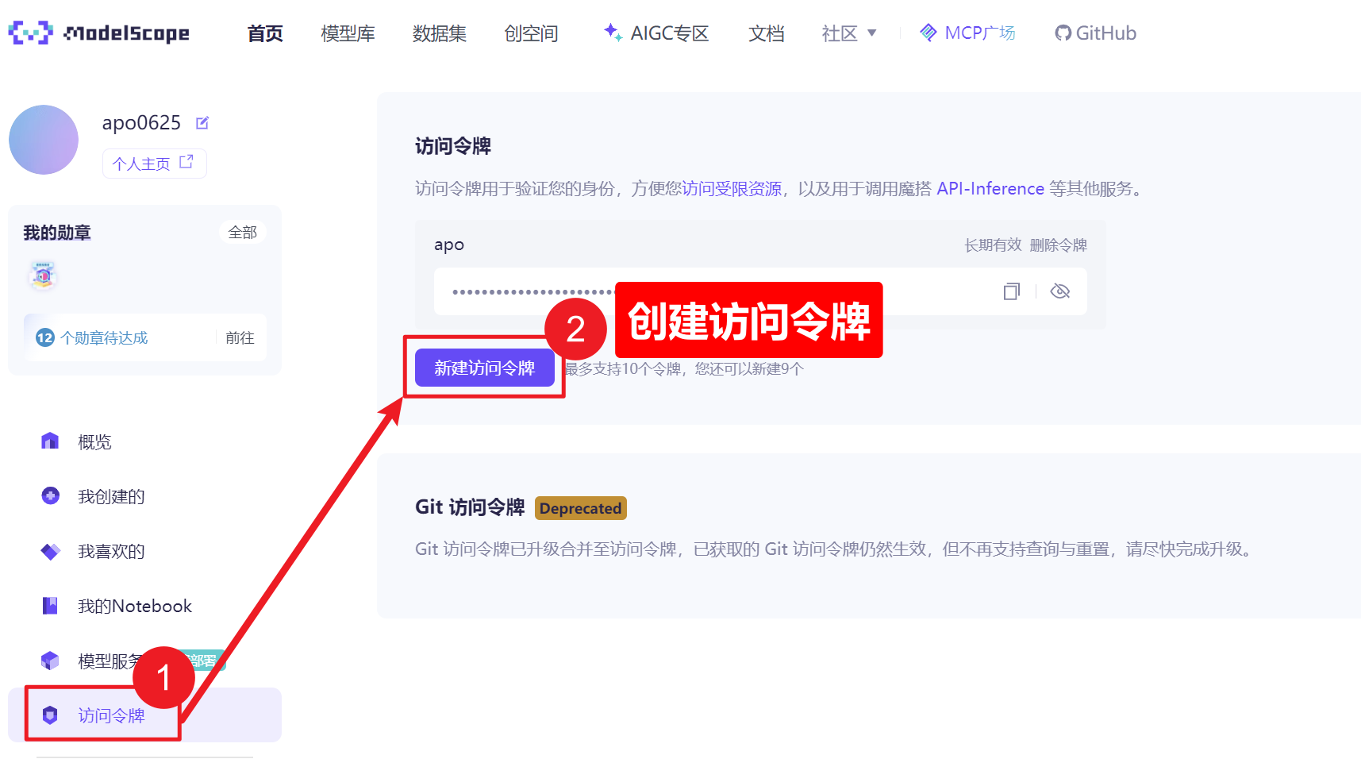Expand the 全部 badge filter
This screenshot has width=1361, height=759.
point(241,232)
